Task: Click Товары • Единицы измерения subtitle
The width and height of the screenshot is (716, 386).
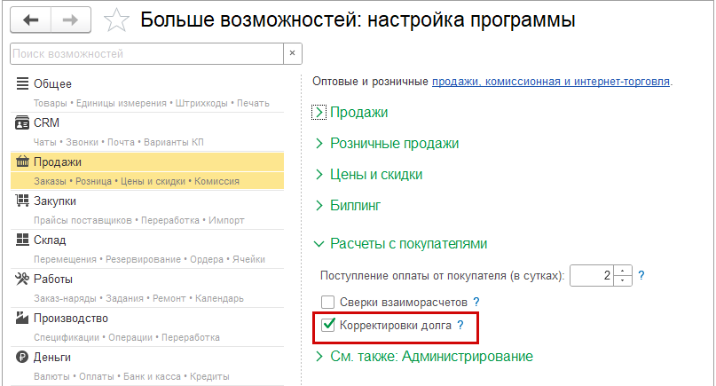Action: point(152,103)
